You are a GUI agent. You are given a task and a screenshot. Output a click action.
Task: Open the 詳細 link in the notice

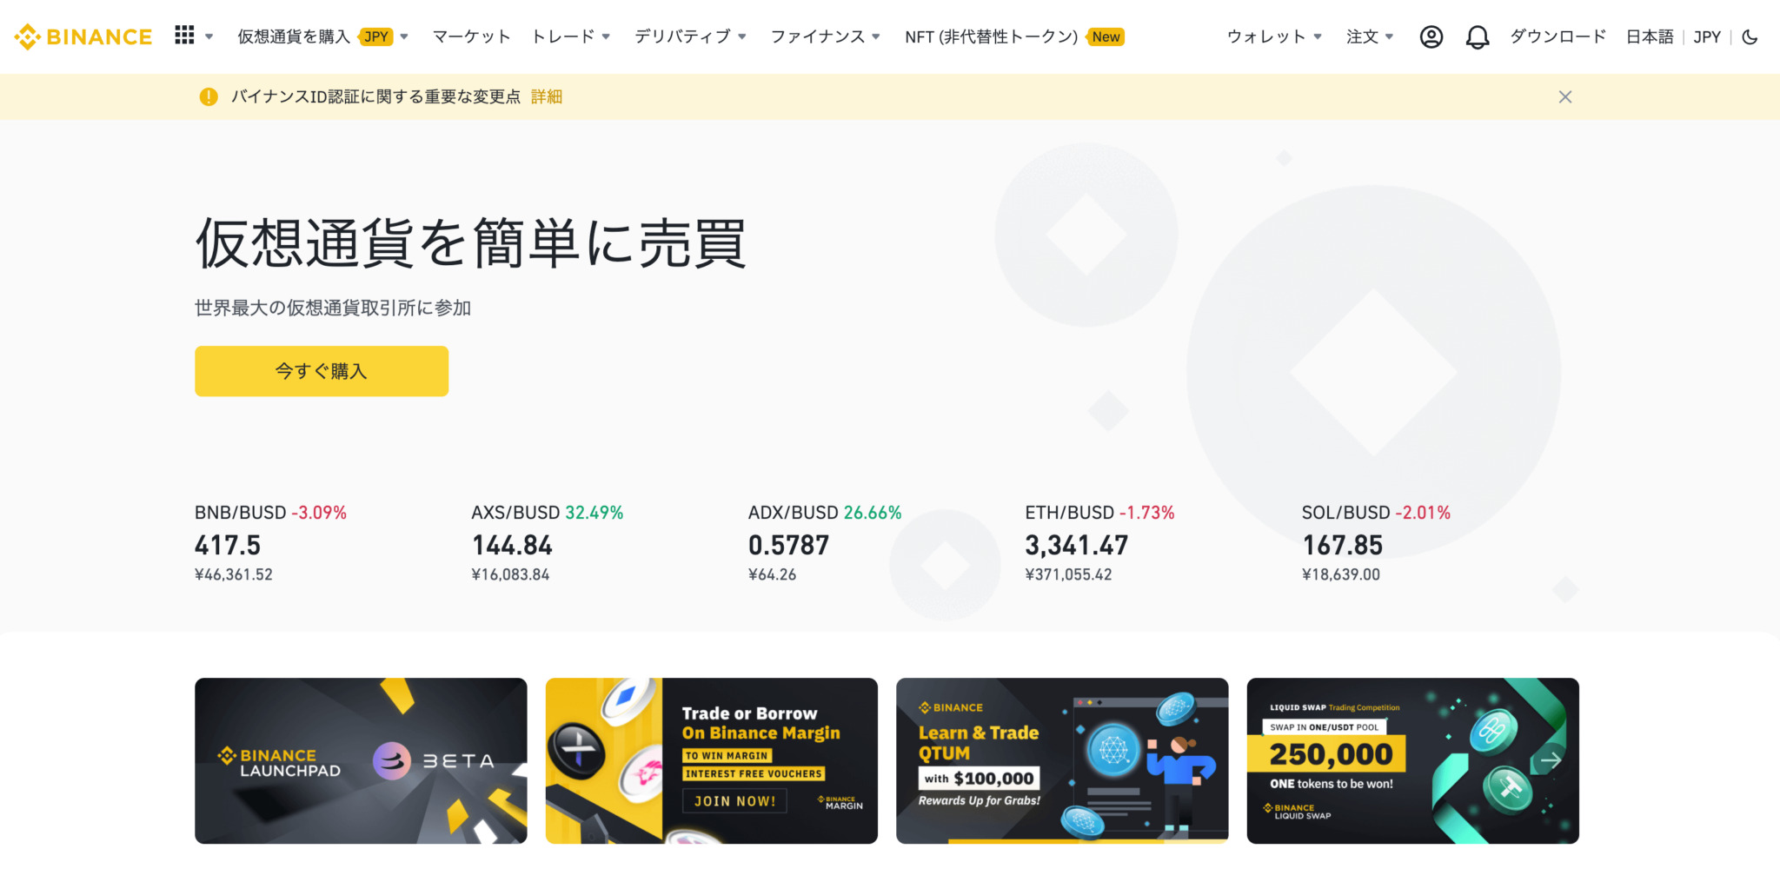tap(547, 96)
